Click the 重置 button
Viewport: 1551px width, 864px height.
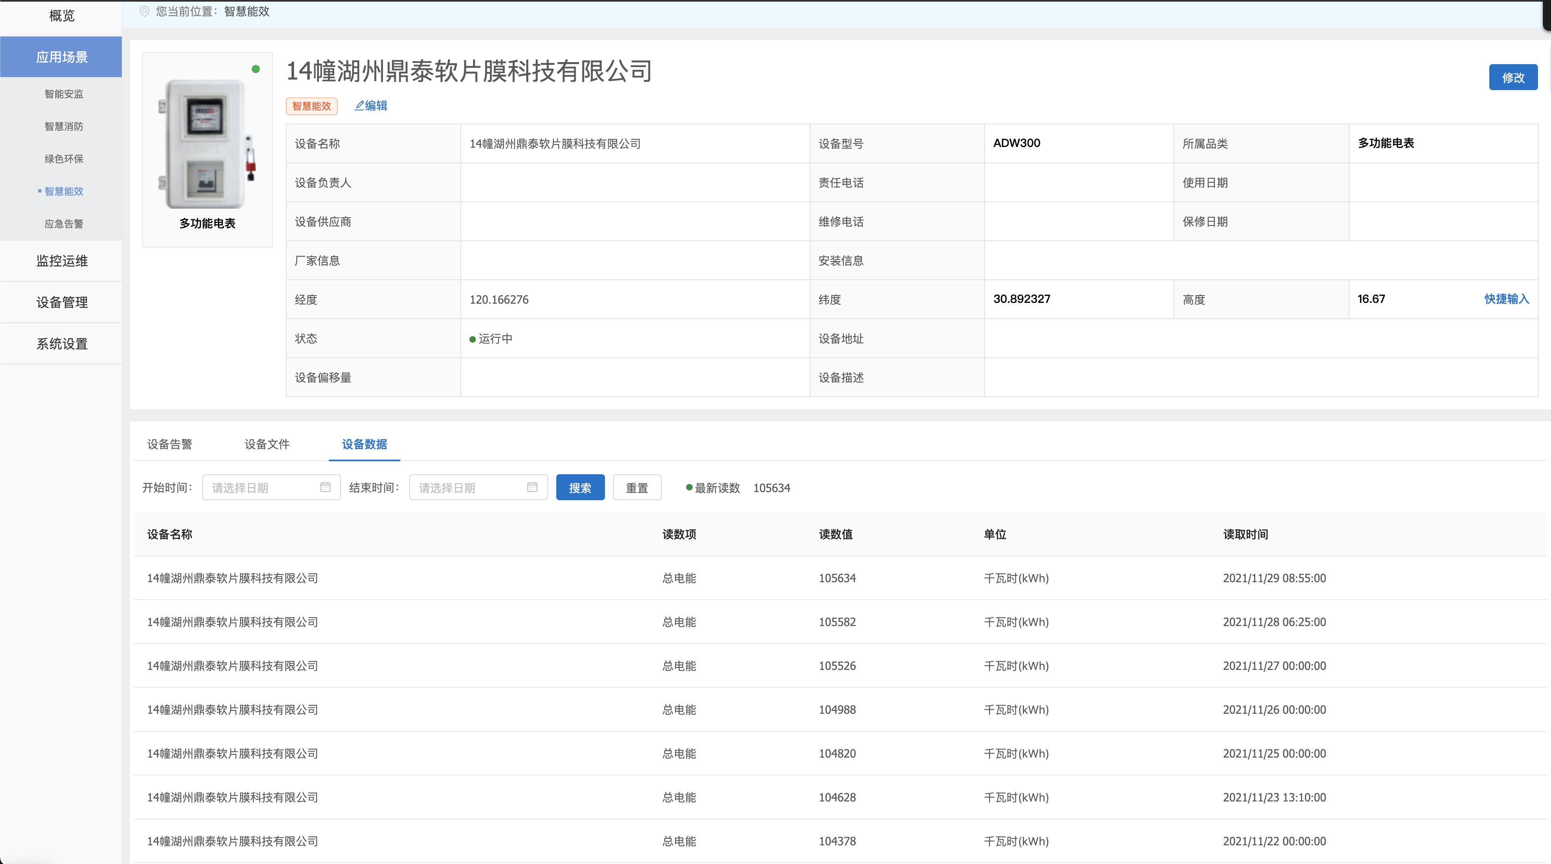pyautogui.click(x=637, y=487)
